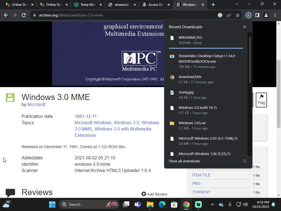
Task: Close the Recent Downloads popup
Action: click(245, 27)
